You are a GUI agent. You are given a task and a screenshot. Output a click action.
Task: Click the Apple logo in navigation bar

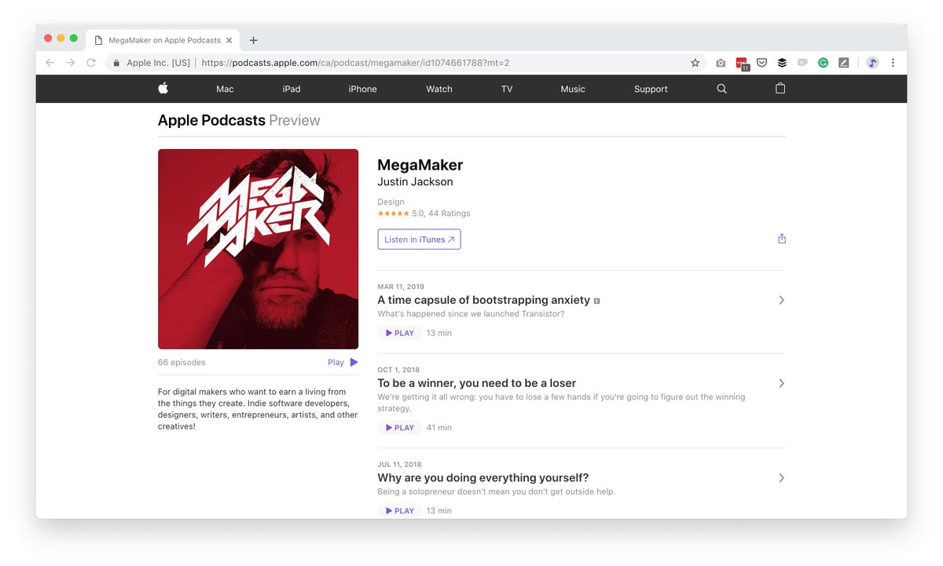coord(163,89)
